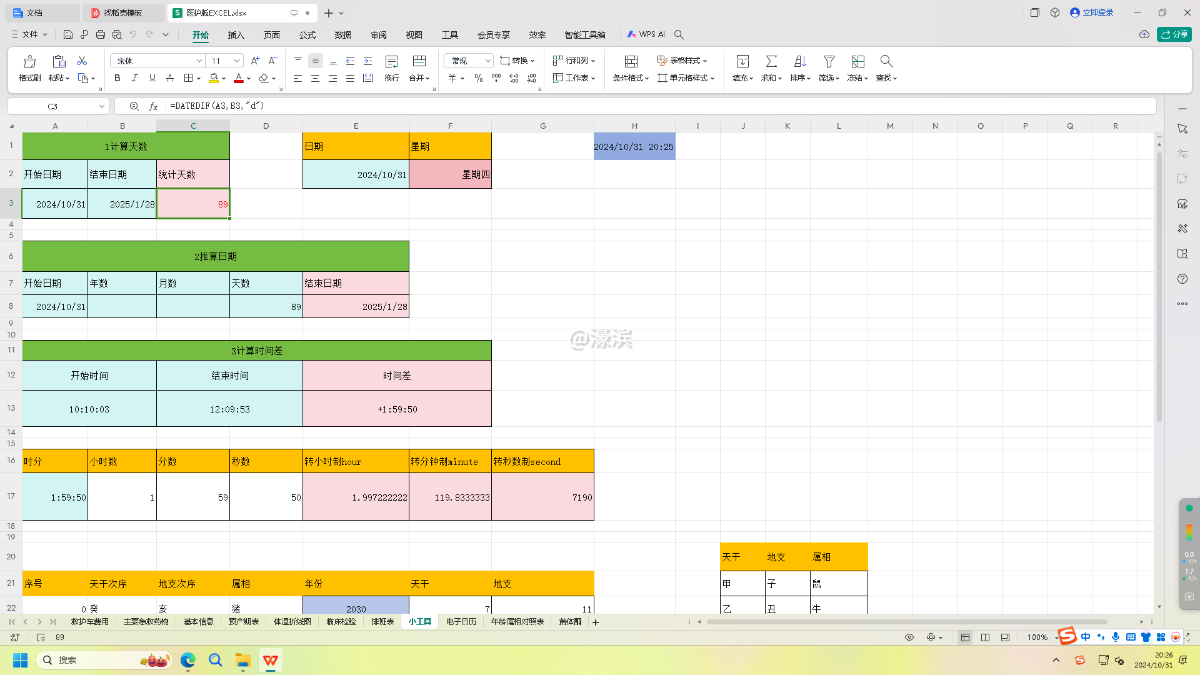Switch to page layout view in status bar

pos(986,637)
